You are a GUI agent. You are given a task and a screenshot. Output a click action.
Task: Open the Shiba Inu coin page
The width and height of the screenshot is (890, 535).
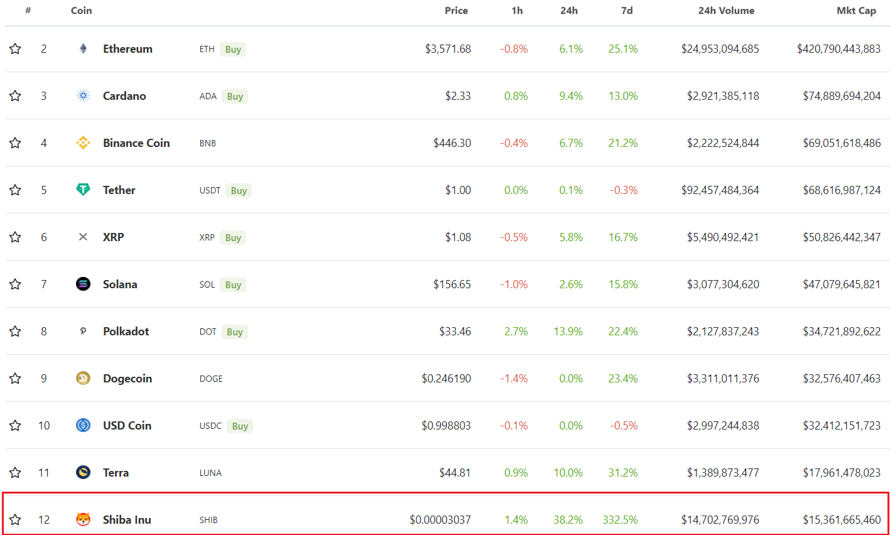pos(127,520)
